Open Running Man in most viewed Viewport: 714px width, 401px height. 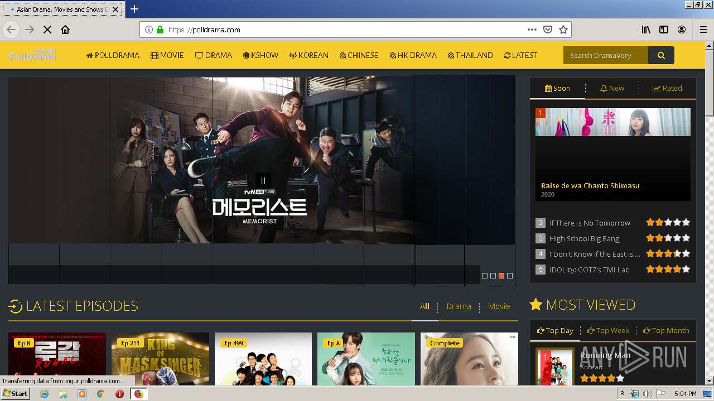point(605,355)
